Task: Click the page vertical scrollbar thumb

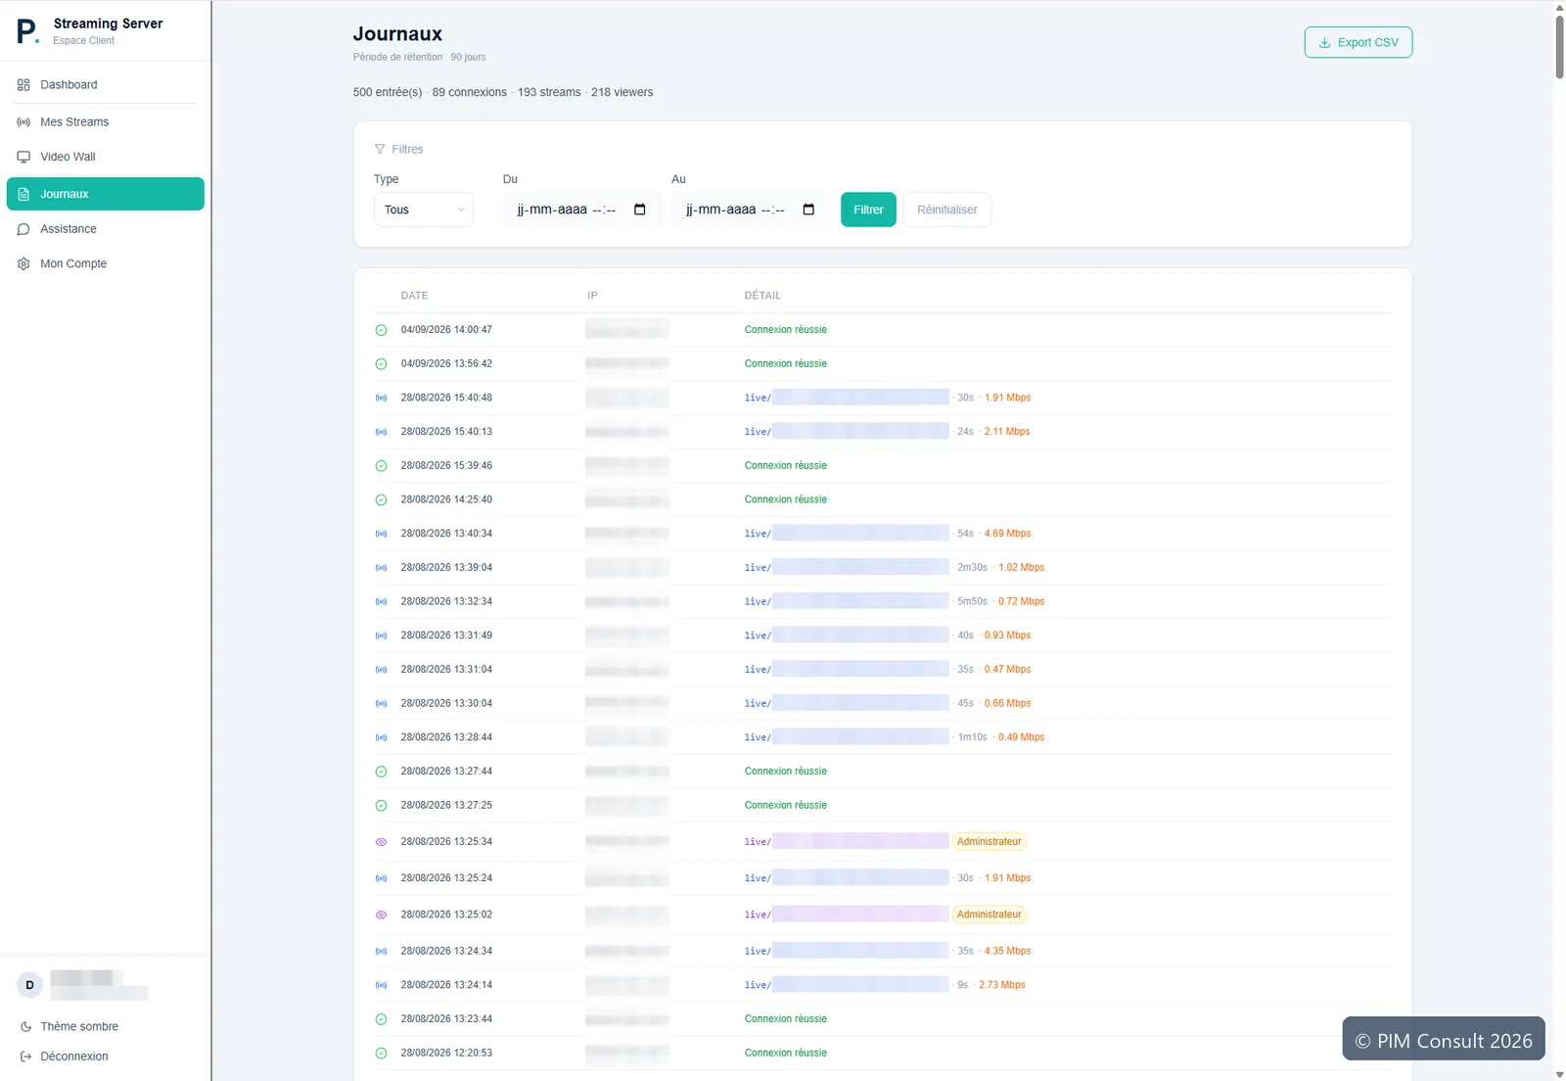Action: 1559,45
